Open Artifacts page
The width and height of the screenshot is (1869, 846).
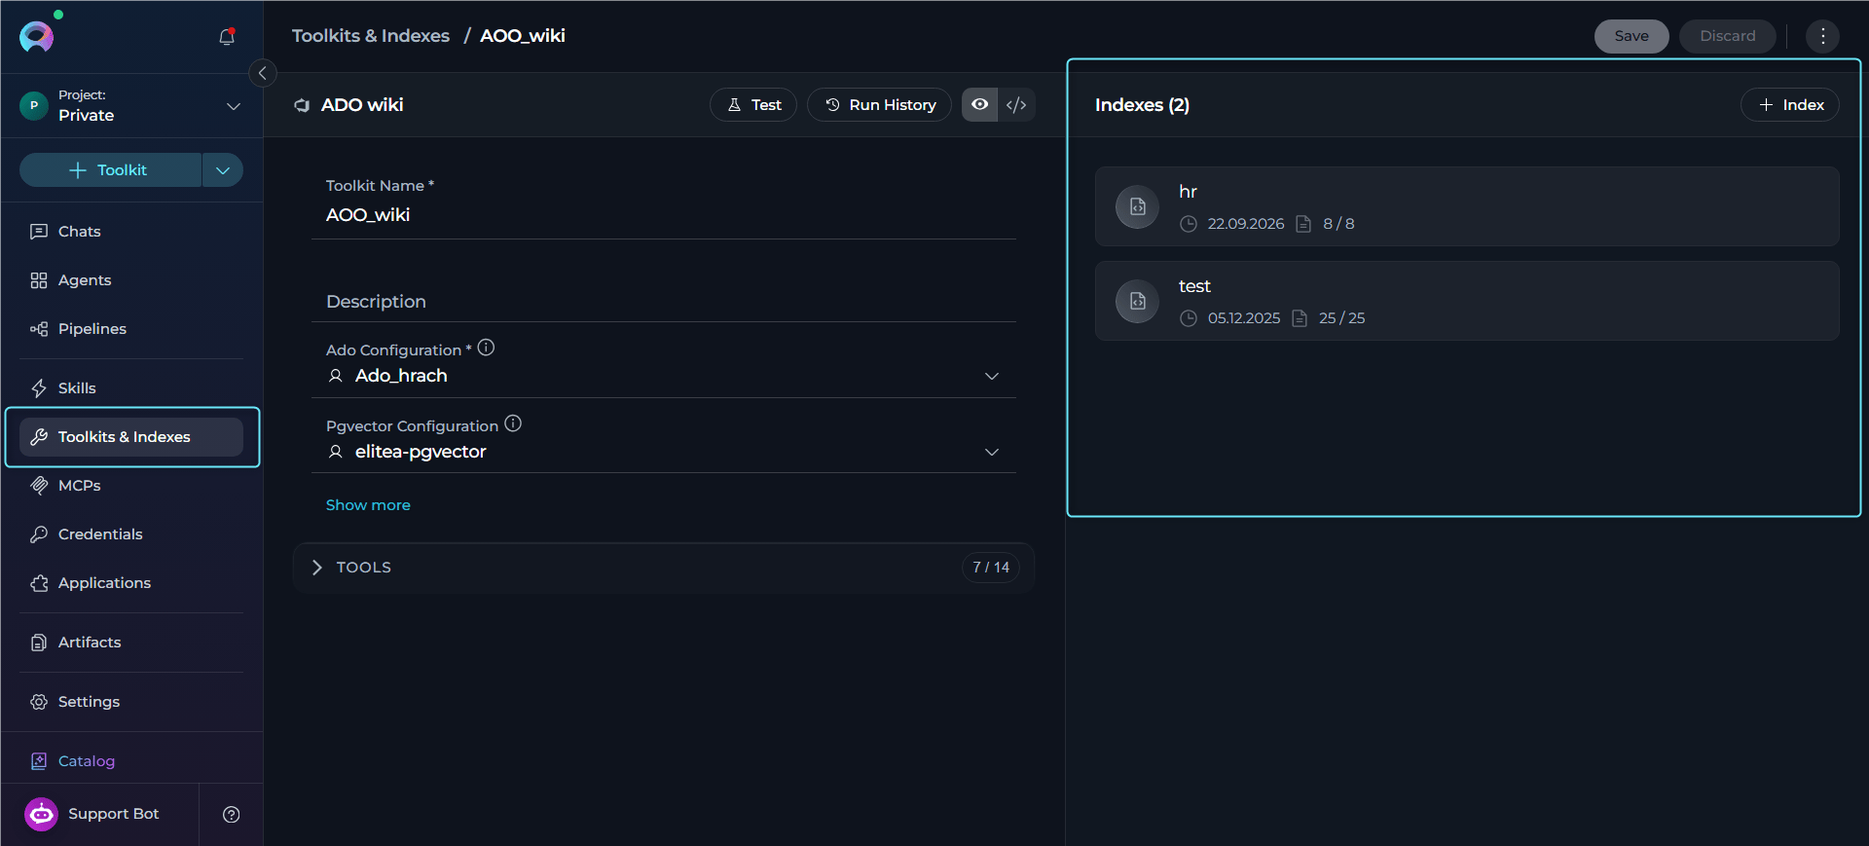131,643
